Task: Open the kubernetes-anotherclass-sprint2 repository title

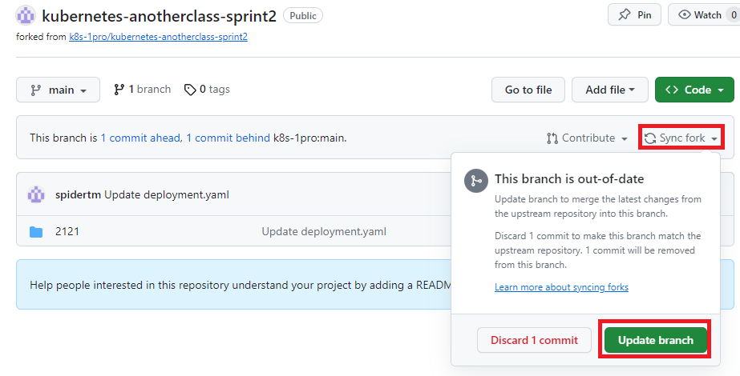Action: pos(159,16)
